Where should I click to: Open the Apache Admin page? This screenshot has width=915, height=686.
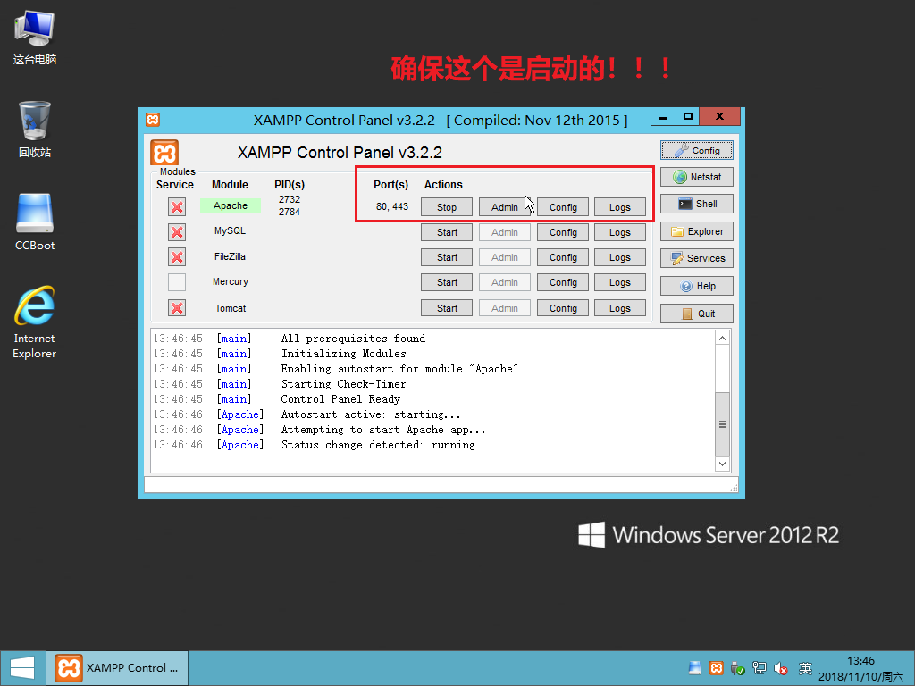click(x=505, y=207)
